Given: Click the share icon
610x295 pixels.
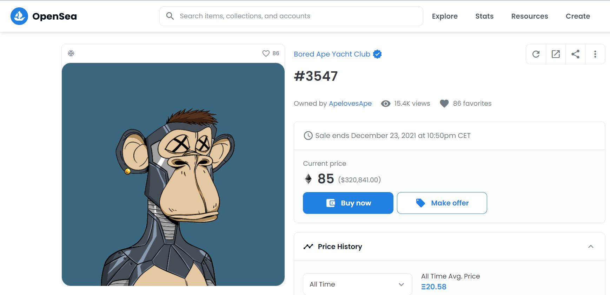Looking at the screenshot, I should coord(575,54).
